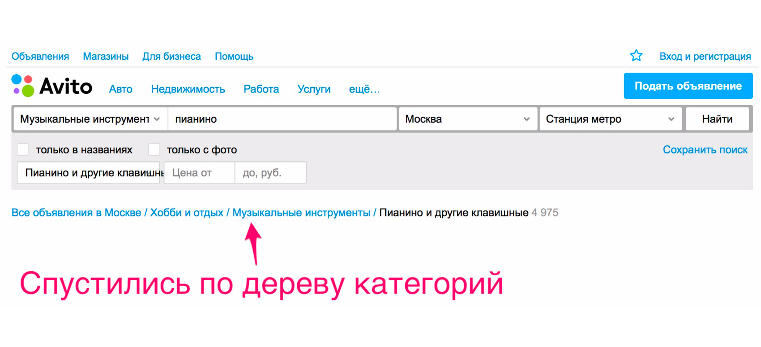Focus the search field containing 'пианино'
Screen dimensions: 761x347
[x=283, y=119]
